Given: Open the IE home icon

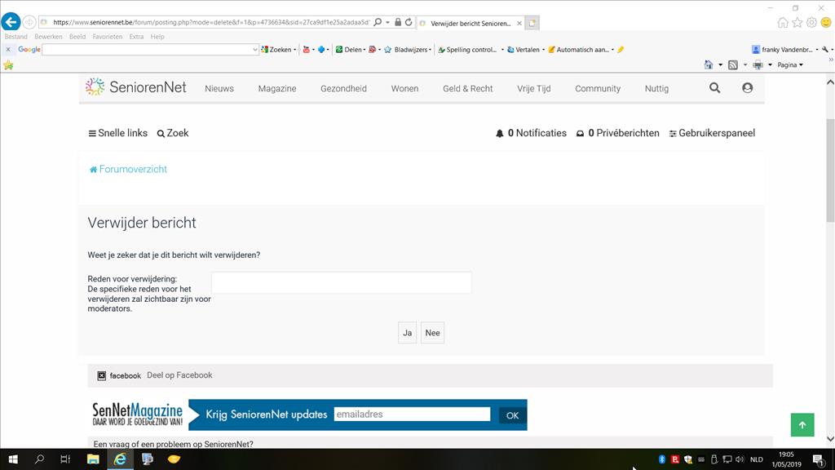Looking at the screenshot, I should 783,22.
